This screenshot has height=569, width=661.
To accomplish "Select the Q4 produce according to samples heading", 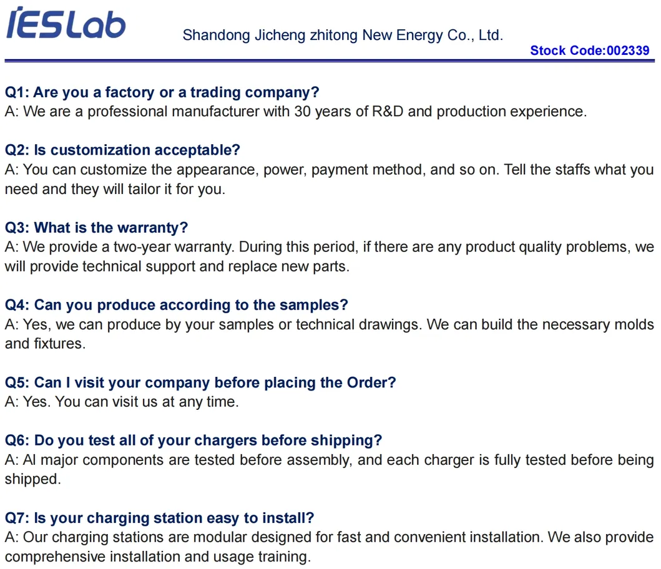I will tap(176, 305).
